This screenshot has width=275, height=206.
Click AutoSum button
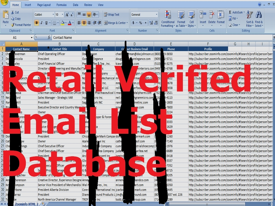tap(236, 12)
